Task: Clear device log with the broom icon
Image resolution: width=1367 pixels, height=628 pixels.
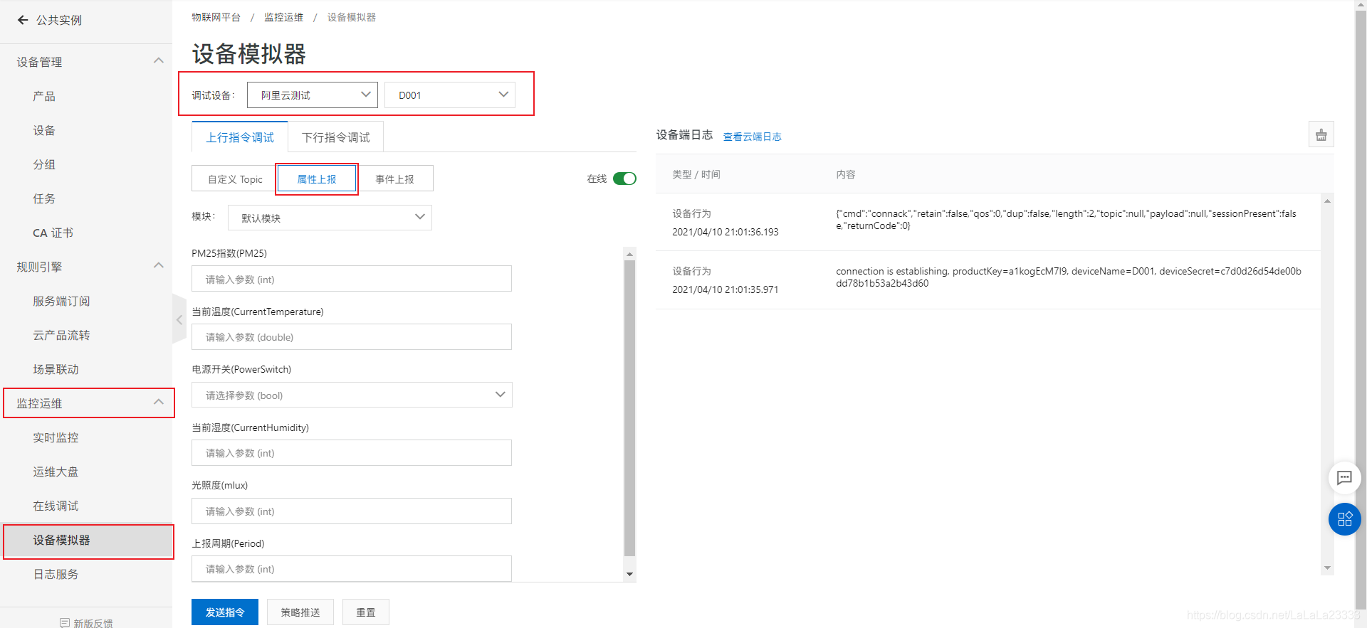Action: (x=1321, y=134)
